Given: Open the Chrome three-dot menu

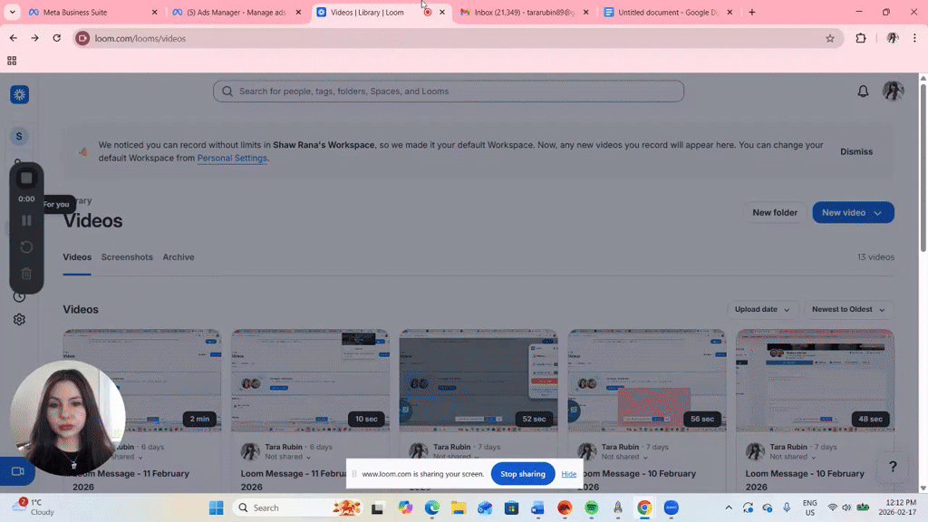Looking at the screenshot, I should (914, 38).
